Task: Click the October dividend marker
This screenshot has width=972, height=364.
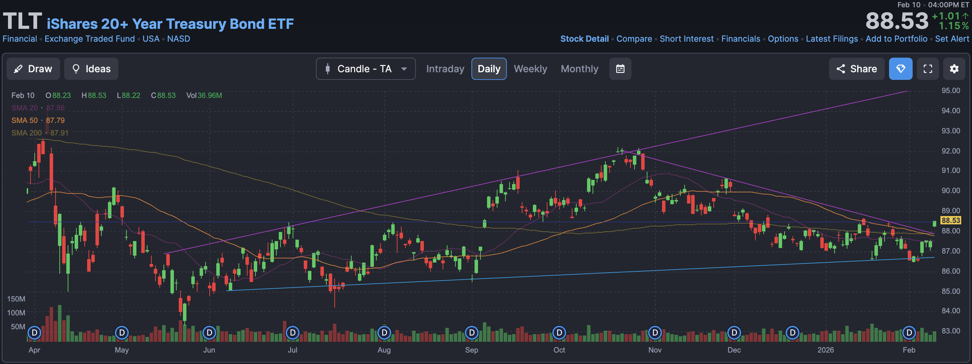Action: coord(559,333)
